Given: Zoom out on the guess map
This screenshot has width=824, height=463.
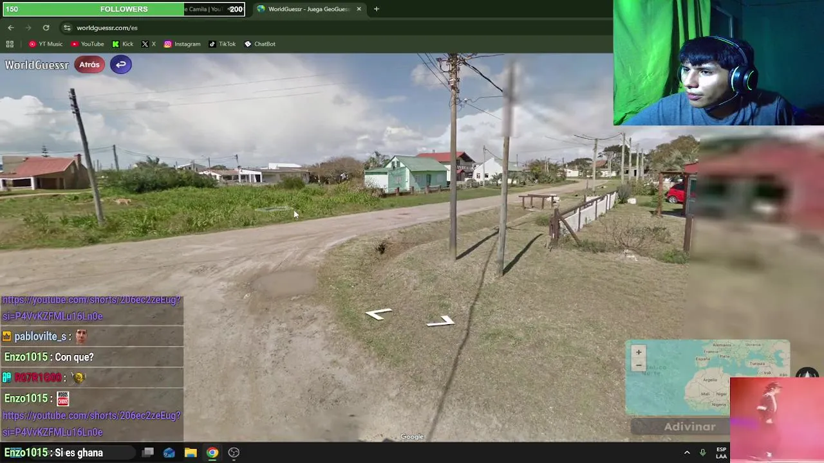Looking at the screenshot, I should tap(639, 365).
